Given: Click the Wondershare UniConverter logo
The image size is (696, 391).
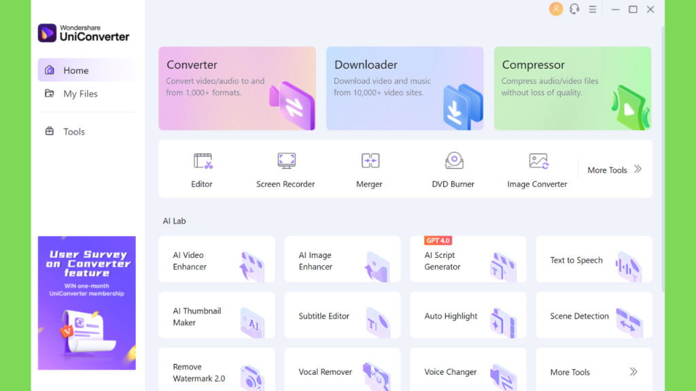Looking at the screenshot, I should [84, 33].
